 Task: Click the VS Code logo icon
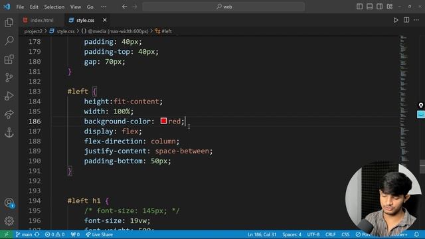[x=7, y=7]
